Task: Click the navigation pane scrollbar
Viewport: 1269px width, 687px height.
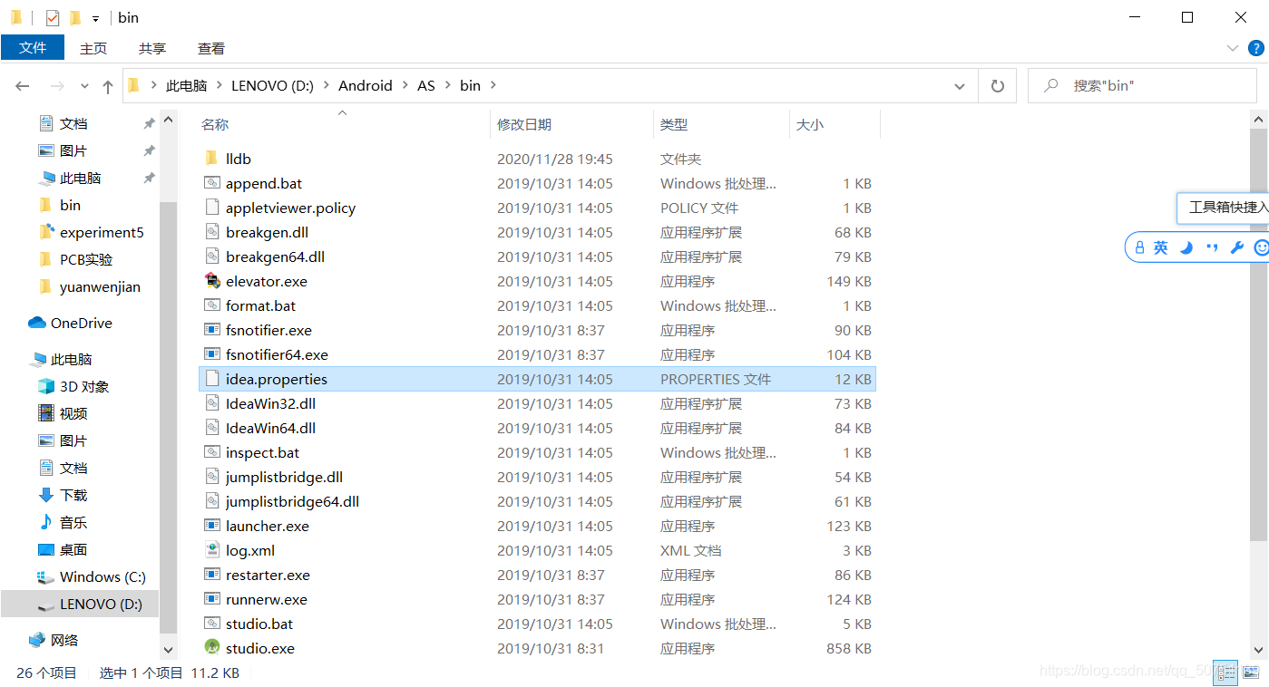Action: [x=168, y=417]
